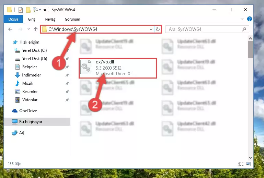Switch to details view in status bar

(x=241, y=164)
